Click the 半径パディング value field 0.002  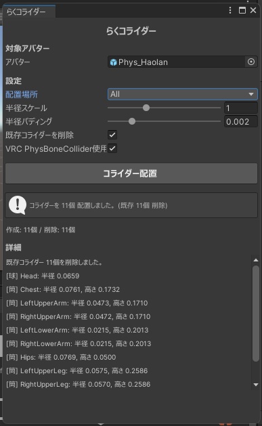[241, 121]
